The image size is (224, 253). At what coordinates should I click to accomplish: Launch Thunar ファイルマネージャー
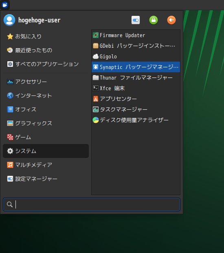click(x=136, y=78)
